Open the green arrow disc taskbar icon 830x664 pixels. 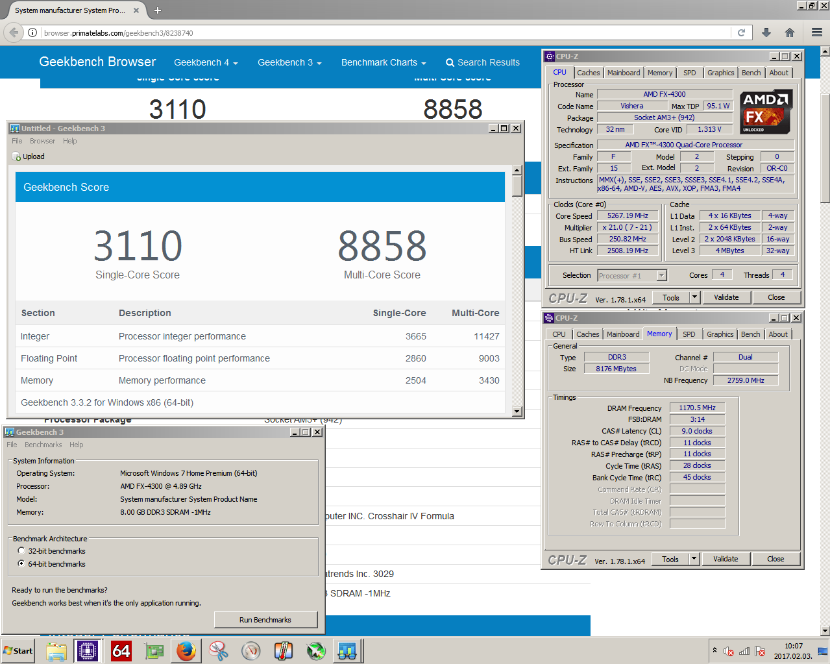[316, 651]
